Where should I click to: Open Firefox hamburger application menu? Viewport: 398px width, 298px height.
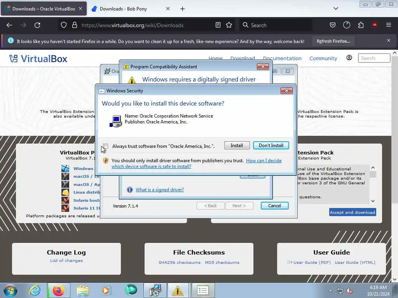click(x=388, y=25)
